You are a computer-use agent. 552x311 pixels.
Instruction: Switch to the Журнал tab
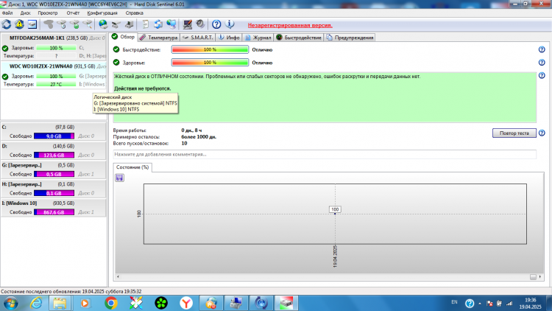(258, 38)
